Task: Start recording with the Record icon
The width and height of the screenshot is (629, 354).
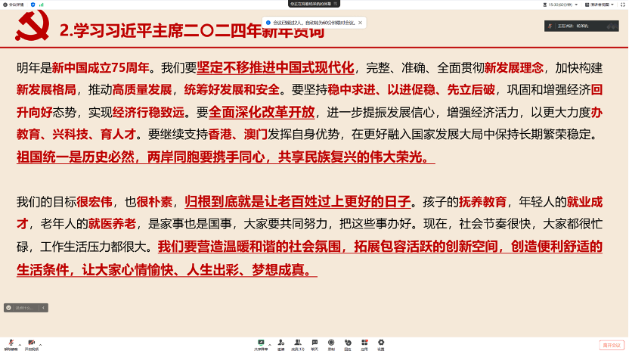Action: (x=331, y=343)
